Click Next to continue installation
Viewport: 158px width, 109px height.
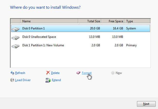click(x=146, y=104)
